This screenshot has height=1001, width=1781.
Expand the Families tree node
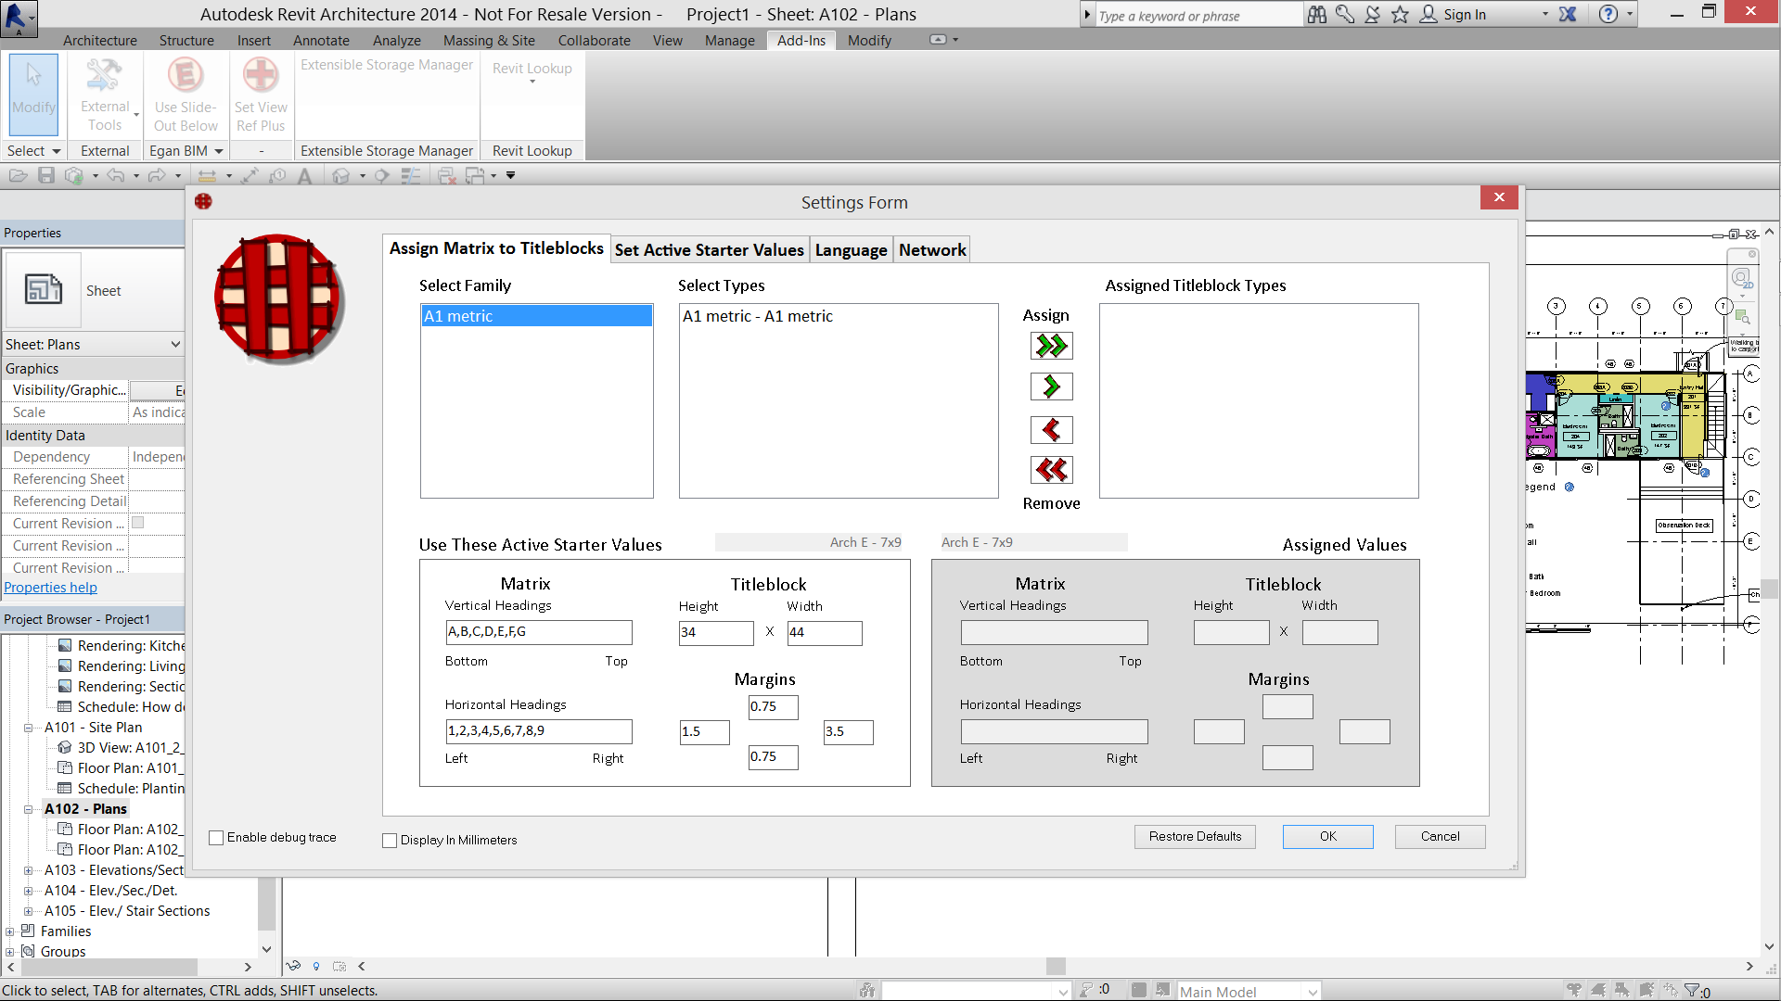coord(10,931)
